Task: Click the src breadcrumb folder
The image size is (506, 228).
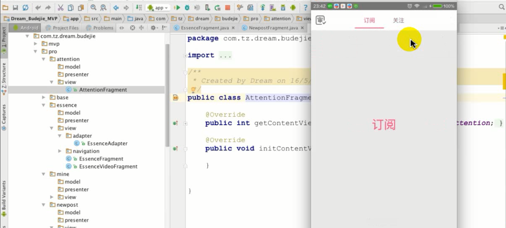Action: [x=91, y=19]
